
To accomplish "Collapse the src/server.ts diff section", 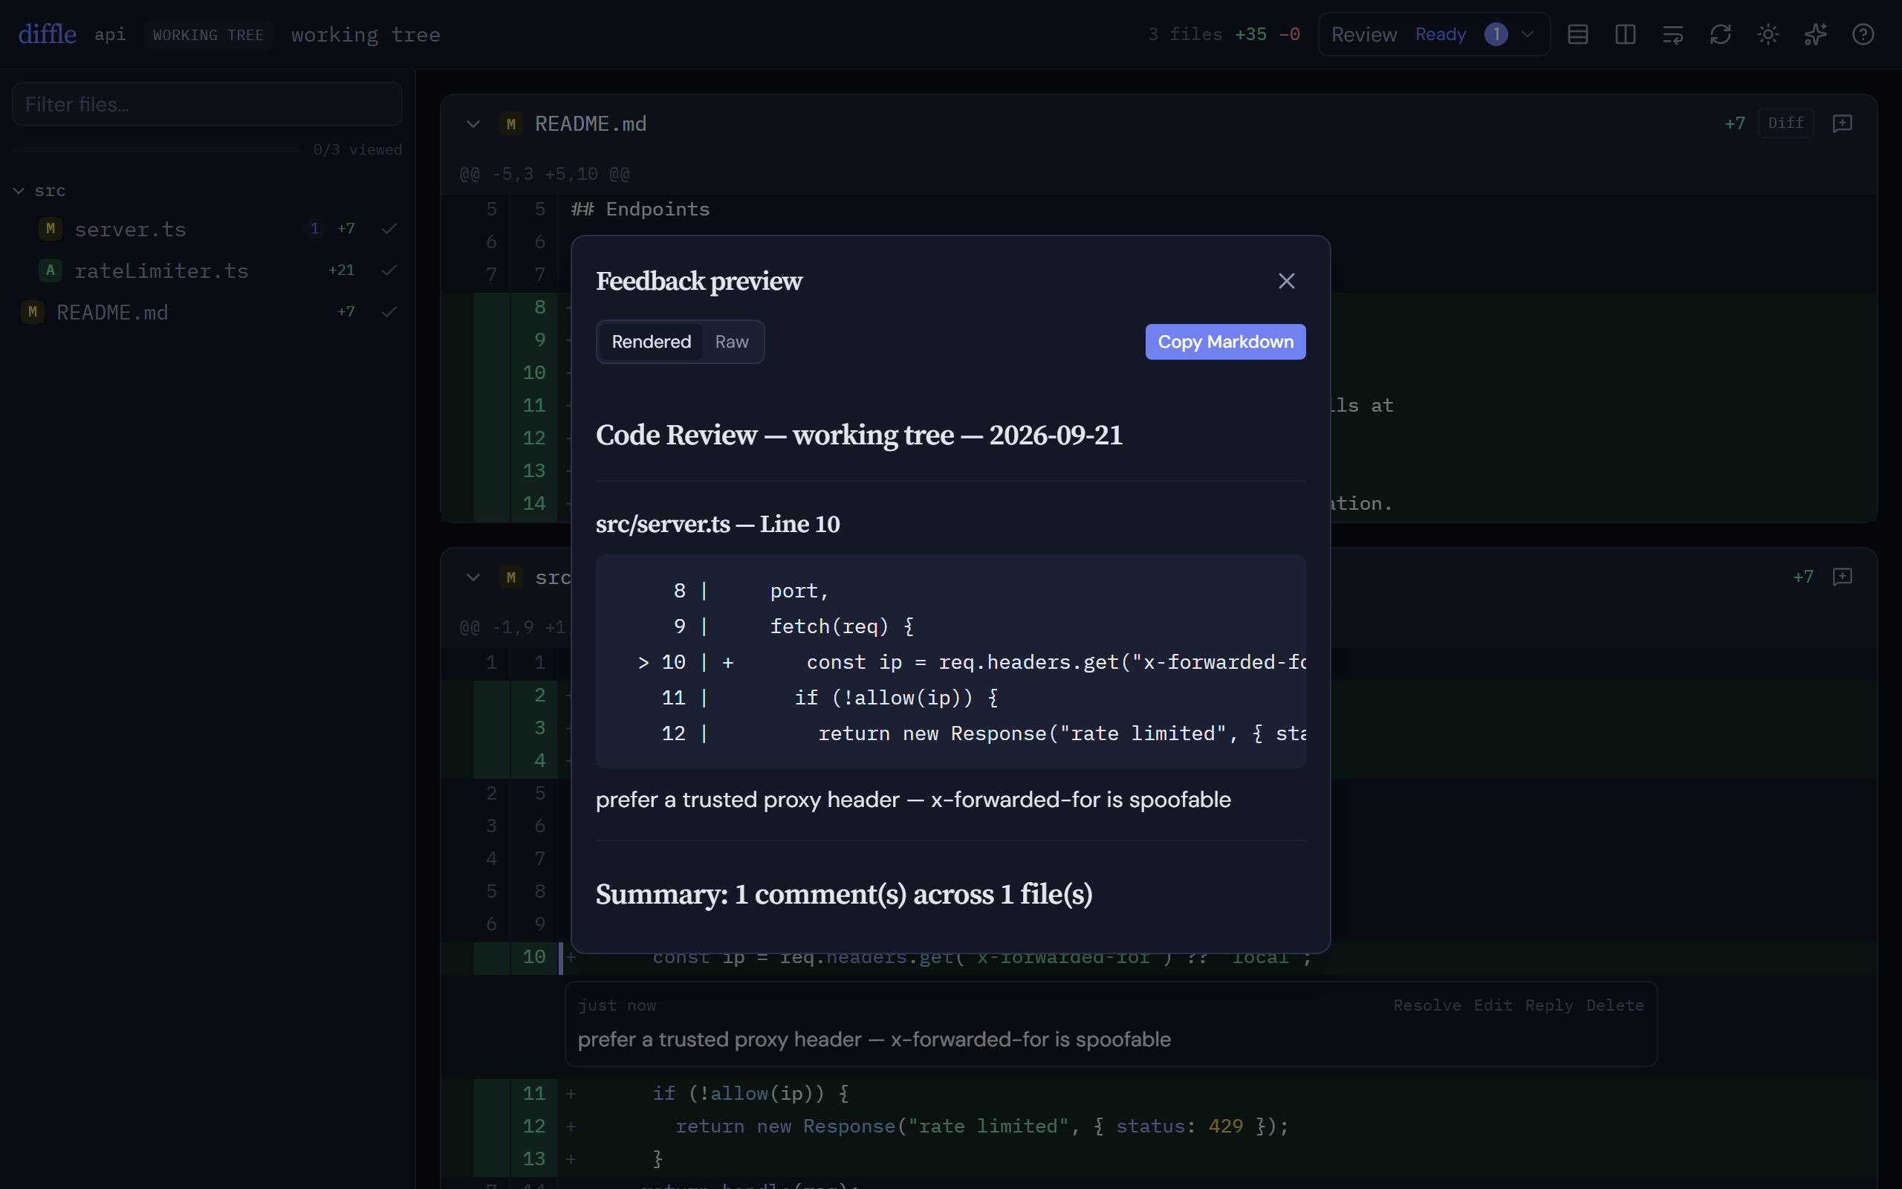I will 473,577.
